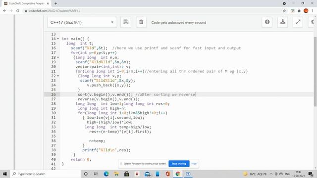Click the Type here to search box
Screen dimensions: 317x178
45,174
